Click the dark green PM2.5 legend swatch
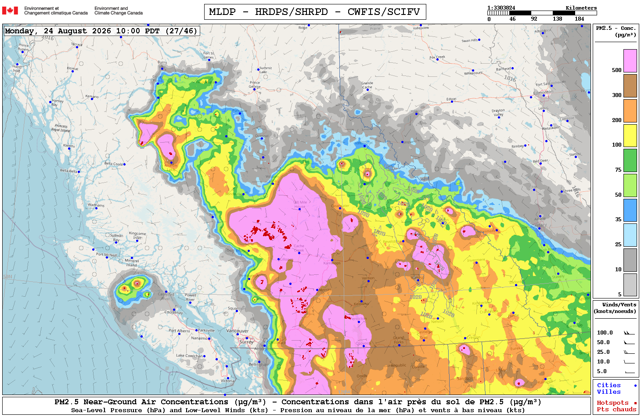 (630, 160)
